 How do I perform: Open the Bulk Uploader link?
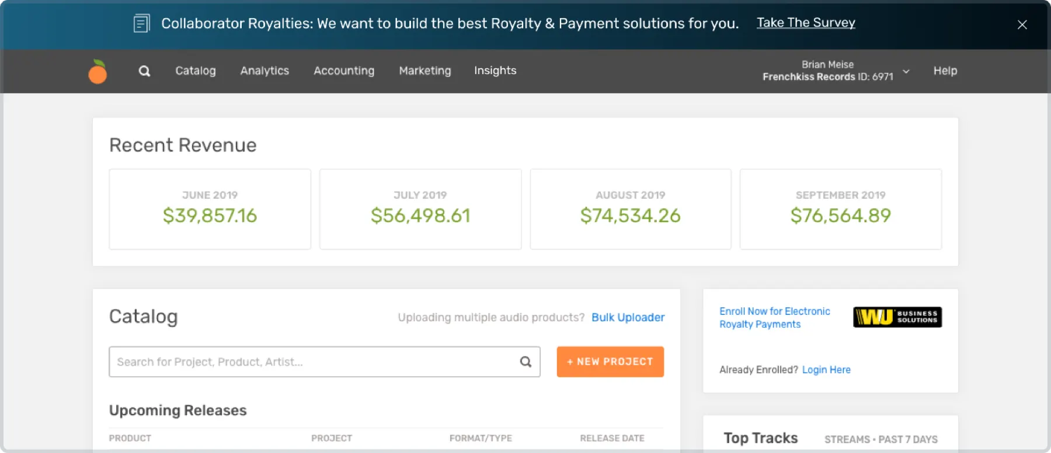[628, 317]
